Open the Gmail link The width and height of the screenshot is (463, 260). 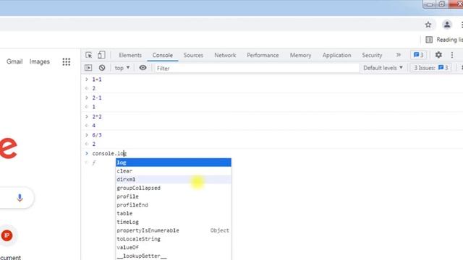14,61
